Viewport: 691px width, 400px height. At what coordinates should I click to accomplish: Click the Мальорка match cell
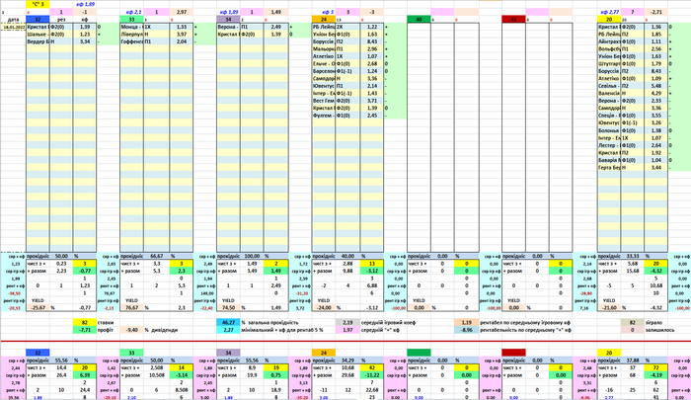tap(324, 49)
